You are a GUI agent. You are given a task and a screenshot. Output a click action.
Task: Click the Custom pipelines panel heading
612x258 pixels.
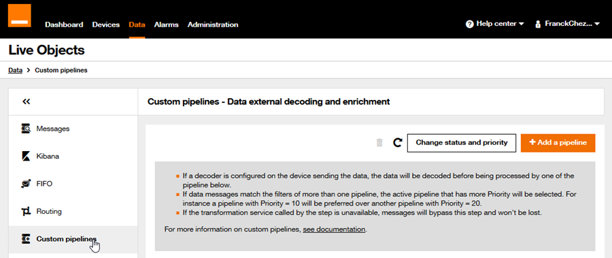(x=269, y=102)
